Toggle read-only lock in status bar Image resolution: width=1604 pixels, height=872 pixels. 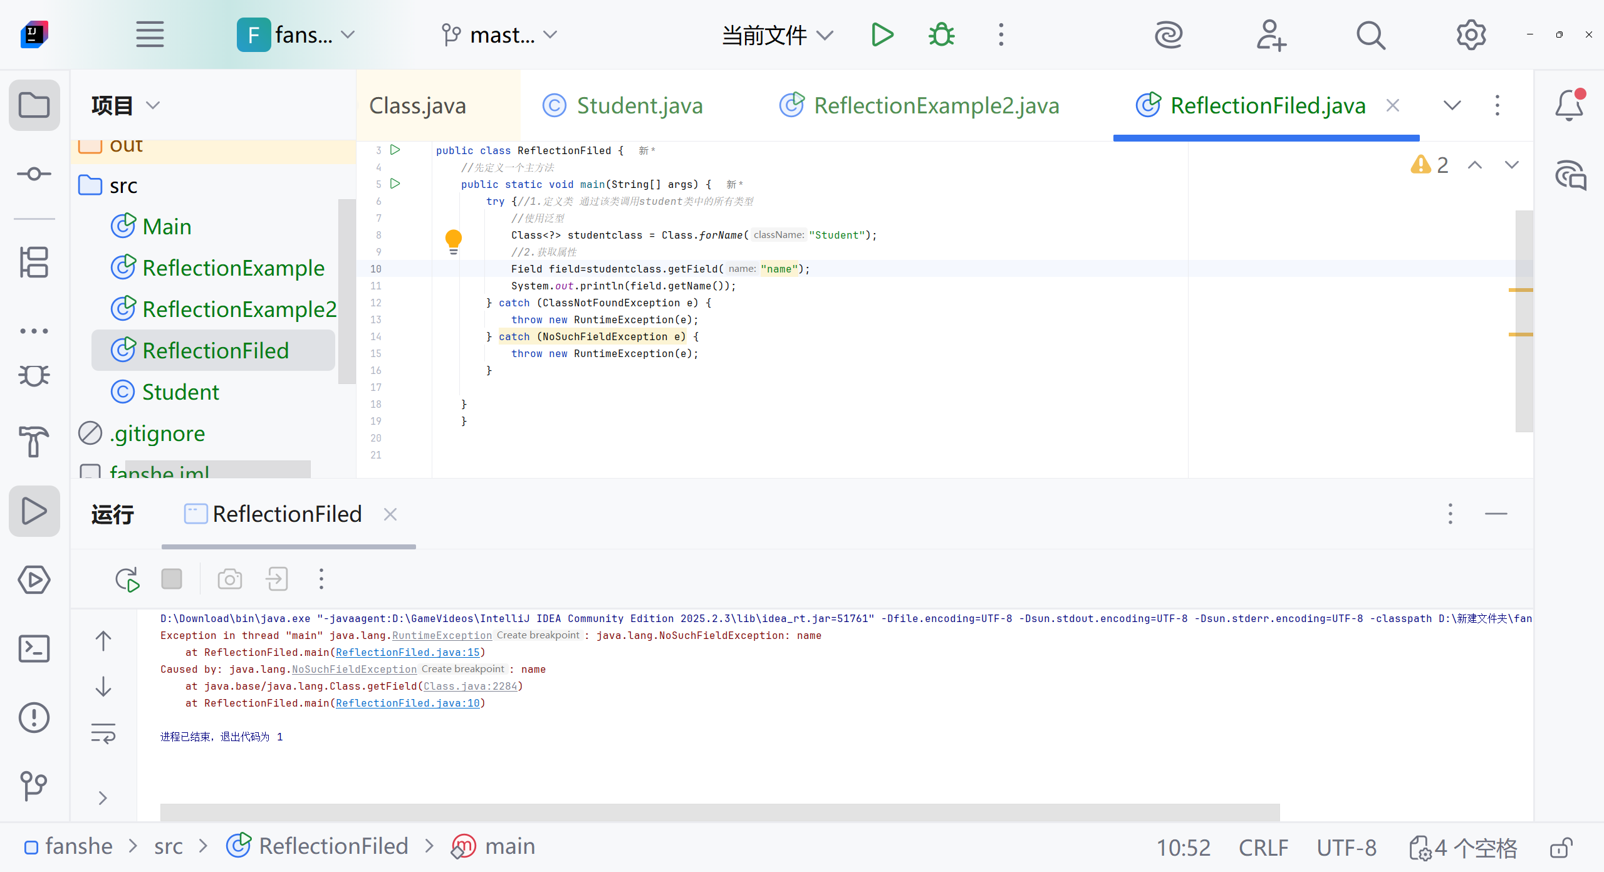click(x=1561, y=848)
